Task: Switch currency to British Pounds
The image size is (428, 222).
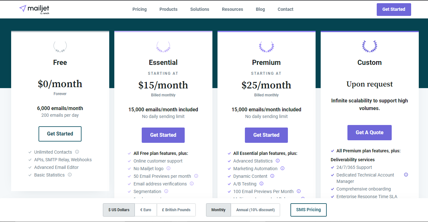Action: [176, 210]
